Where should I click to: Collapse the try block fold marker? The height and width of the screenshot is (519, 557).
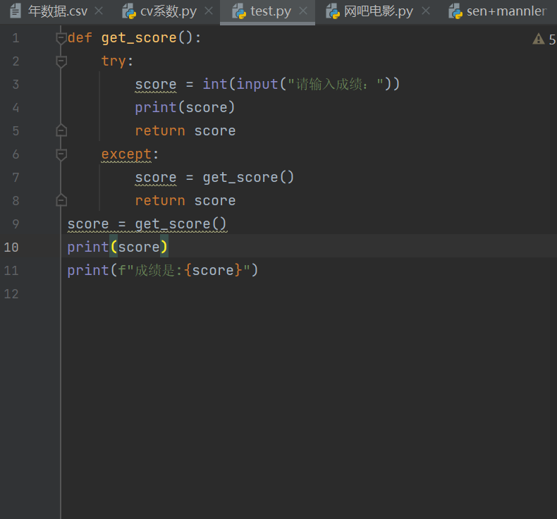click(x=61, y=61)
